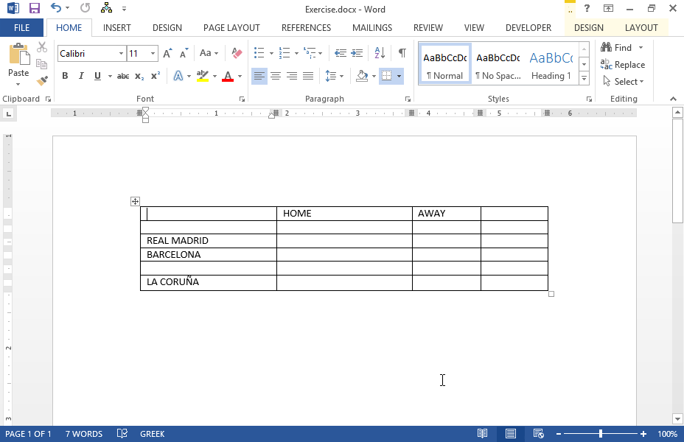Click the Paste clipboard icon
Viewport: 684px width, 442px height.
(19, 54)
